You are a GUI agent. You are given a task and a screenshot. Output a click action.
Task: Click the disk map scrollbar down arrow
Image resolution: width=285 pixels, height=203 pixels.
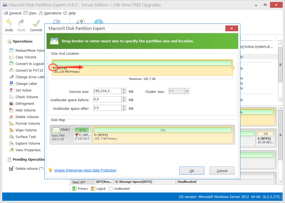tap(280, 182)
